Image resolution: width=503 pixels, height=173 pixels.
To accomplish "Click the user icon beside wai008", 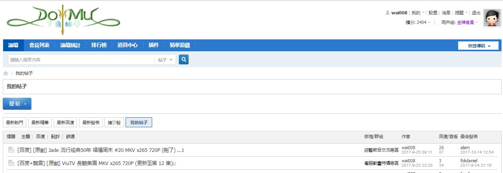I will point(388,13).
